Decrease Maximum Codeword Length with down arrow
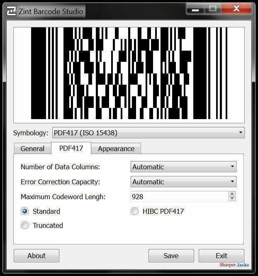 pos(232,199)
